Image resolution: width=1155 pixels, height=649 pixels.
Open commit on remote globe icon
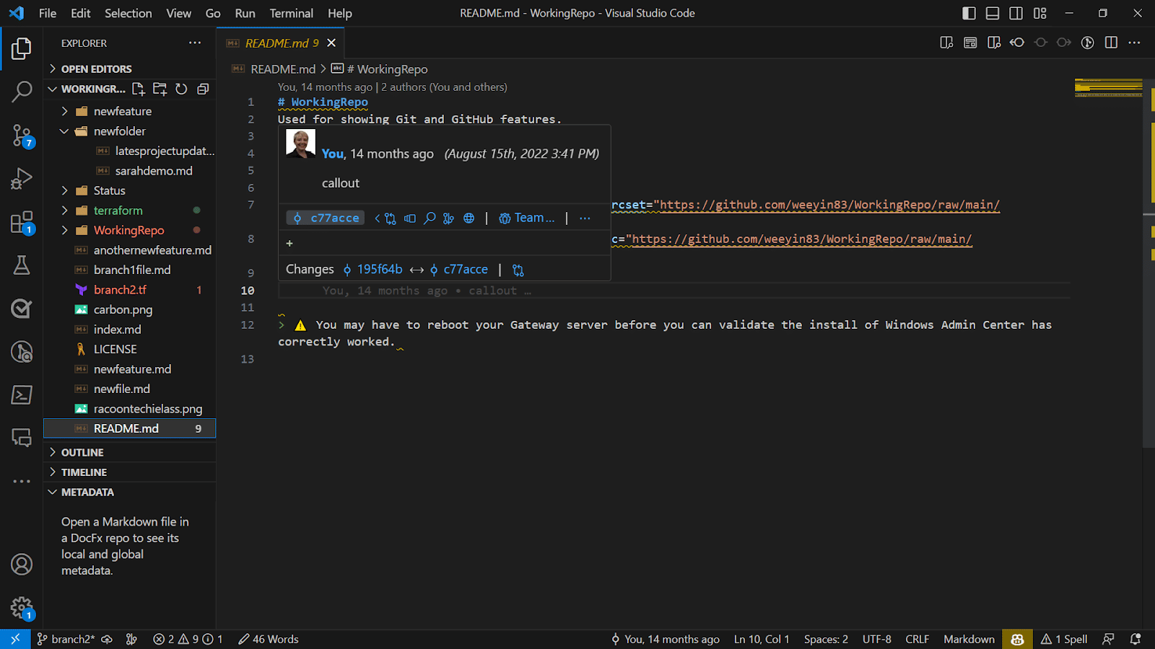[469, 218]
